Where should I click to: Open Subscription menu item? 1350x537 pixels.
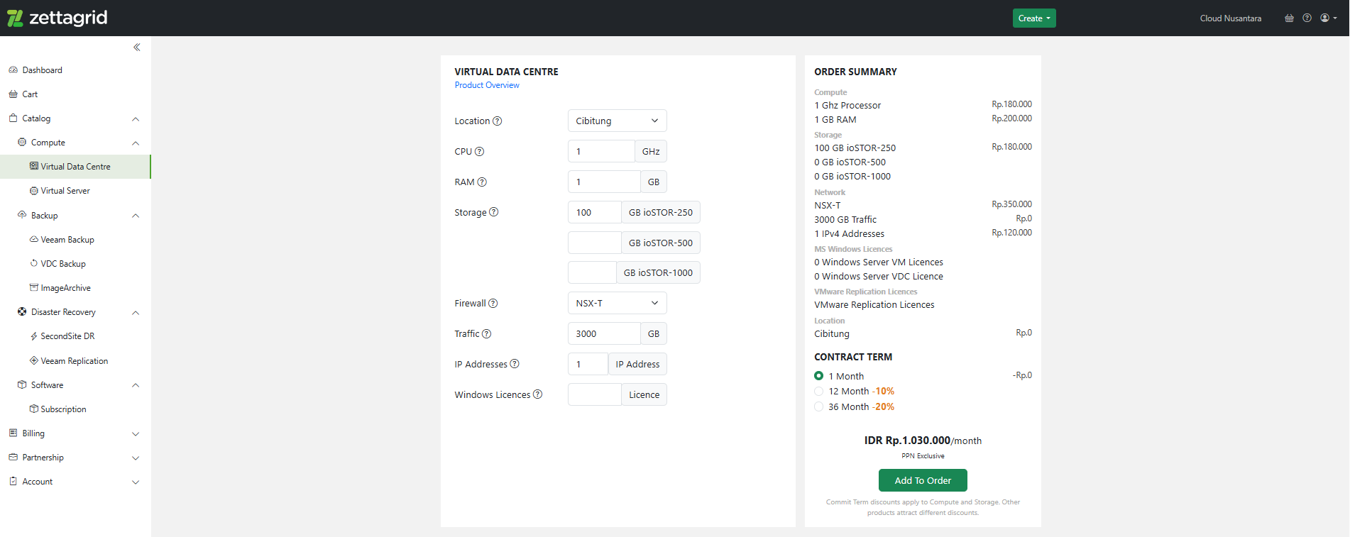75,409
